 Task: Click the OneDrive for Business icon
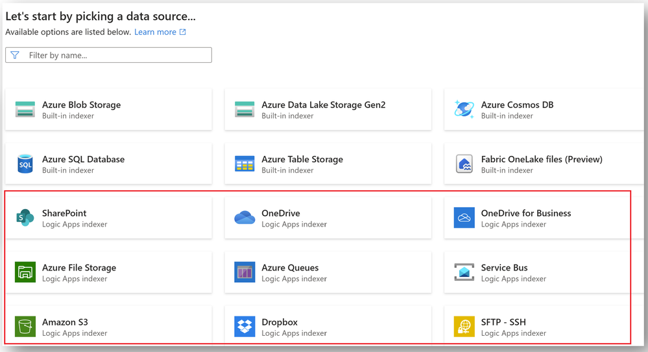click(464, 217)
